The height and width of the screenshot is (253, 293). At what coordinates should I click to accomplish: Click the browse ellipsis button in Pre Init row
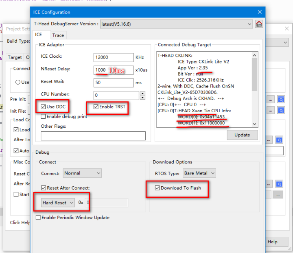tap(270, 99)
